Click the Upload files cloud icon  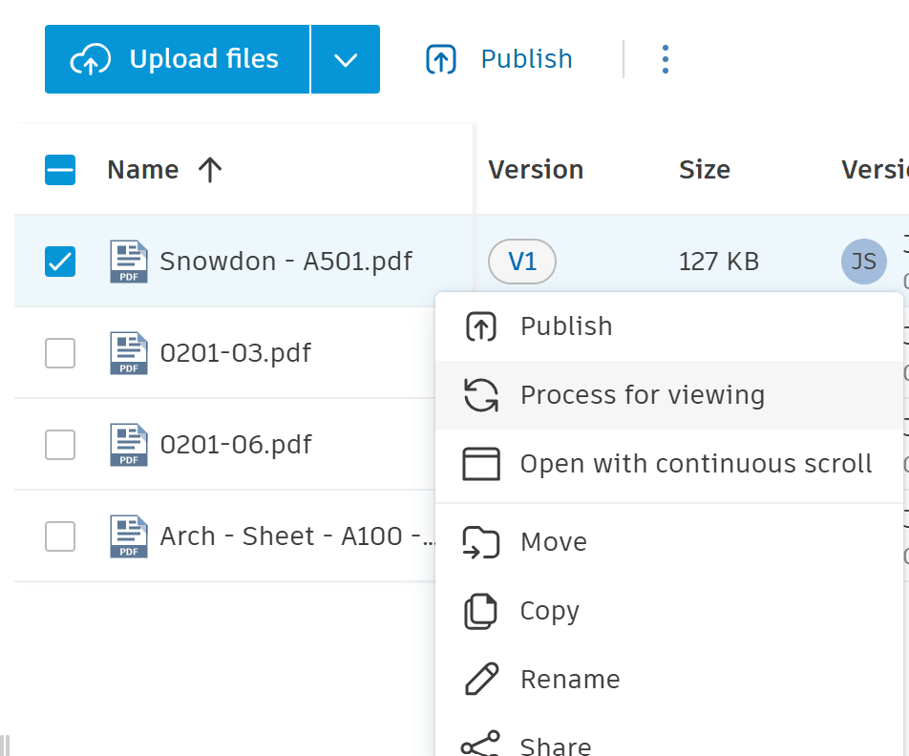coord(90,59)
